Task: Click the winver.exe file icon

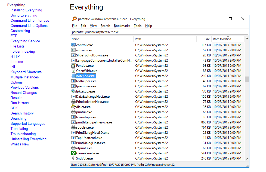Action: tap(73, 50)
